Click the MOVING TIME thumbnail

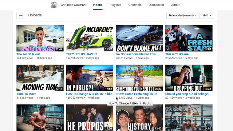click(x=40, y=78)
